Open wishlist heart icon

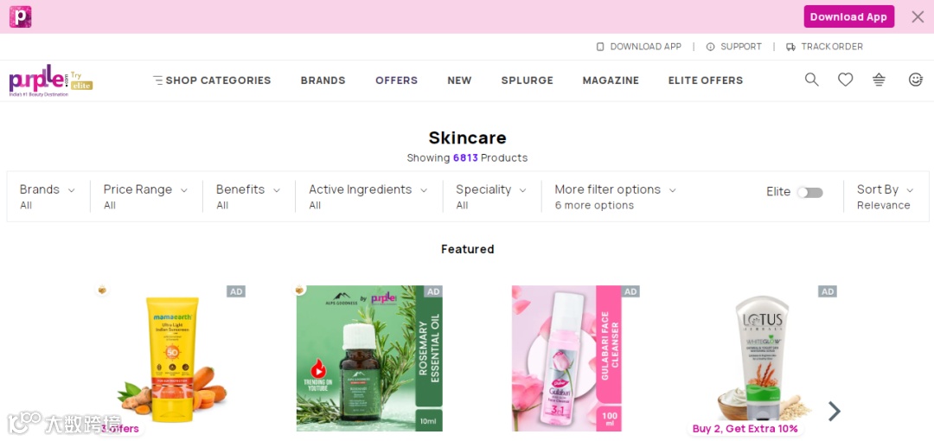(845, 80)
